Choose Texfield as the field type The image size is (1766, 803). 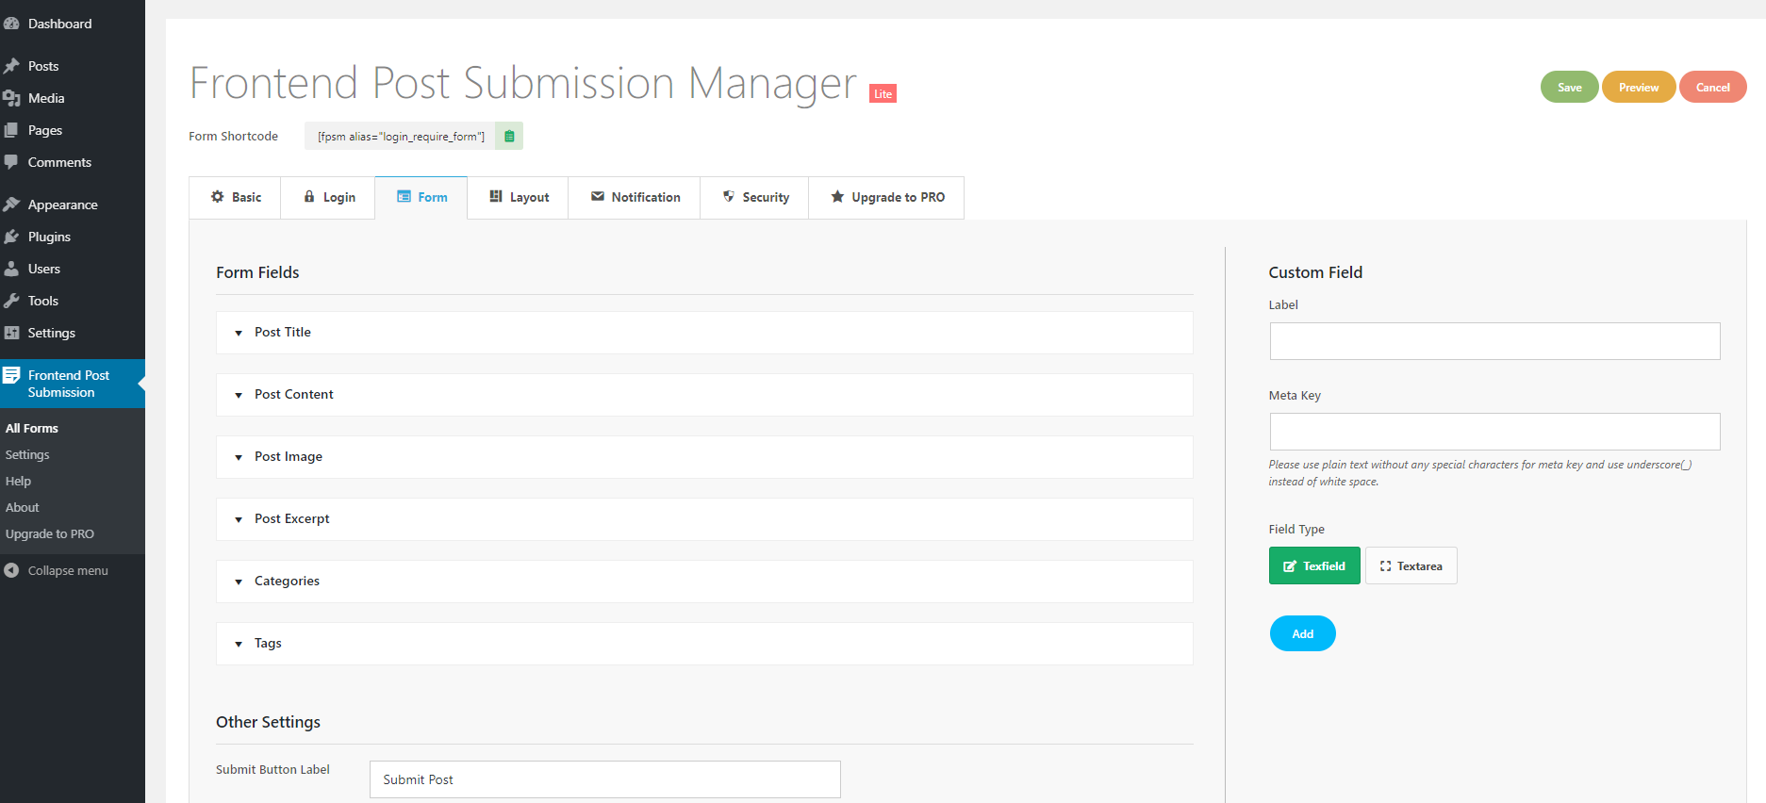coord(1314,565)
